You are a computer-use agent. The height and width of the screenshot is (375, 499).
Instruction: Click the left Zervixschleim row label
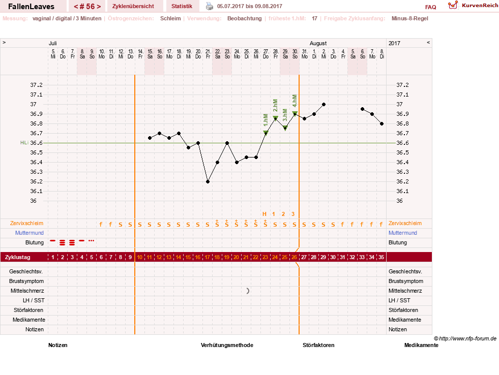(x=26, y=223)
